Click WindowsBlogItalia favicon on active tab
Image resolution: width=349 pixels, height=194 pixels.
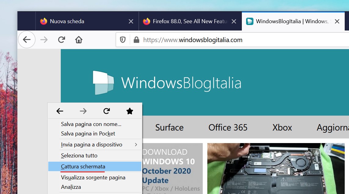click(250, 21)
